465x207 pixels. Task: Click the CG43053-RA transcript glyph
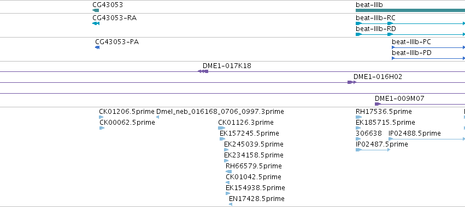(x=96, y=23)
